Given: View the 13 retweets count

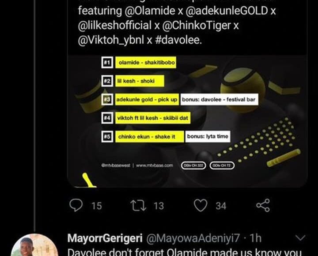Looking at the screenshot, I should 159,206.
